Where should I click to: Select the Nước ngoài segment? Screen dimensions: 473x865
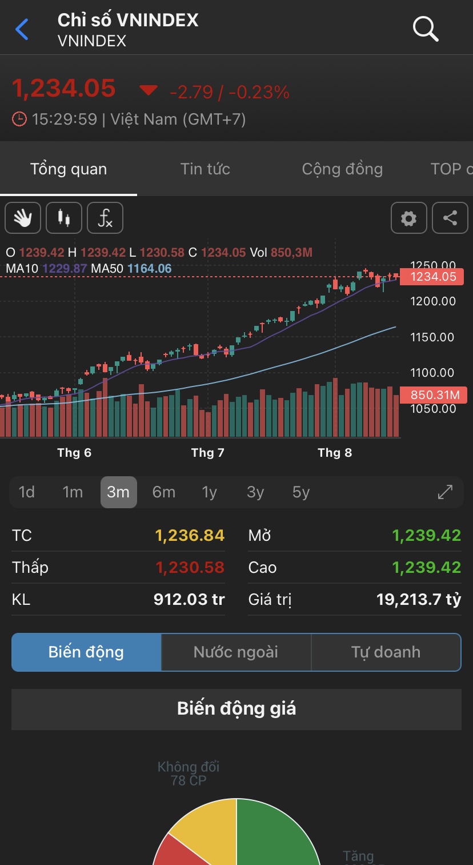click(x=236, y=652)
